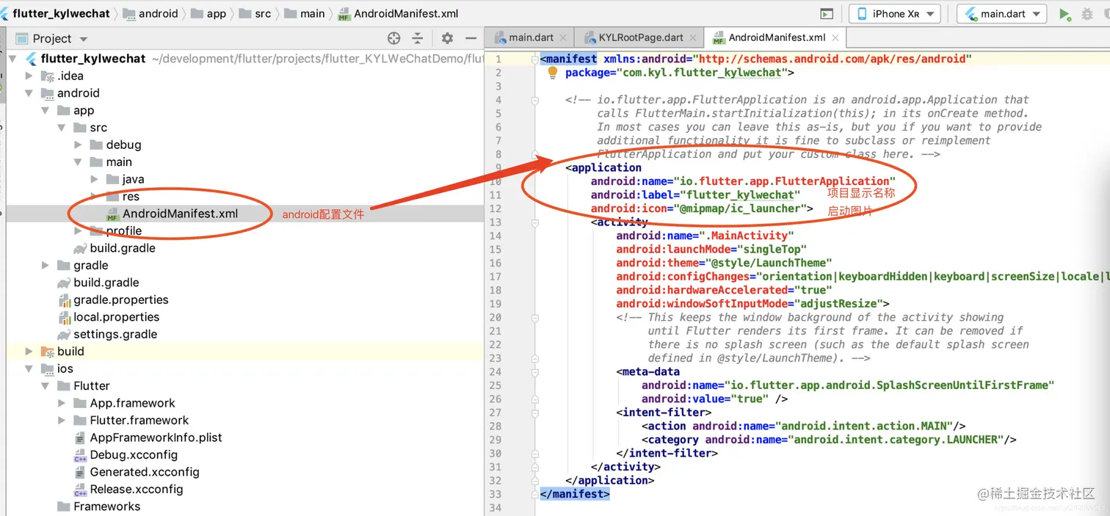Close the main.dart editor tab
This screenshot has height=516, width=1110.
tap(563, 37)
